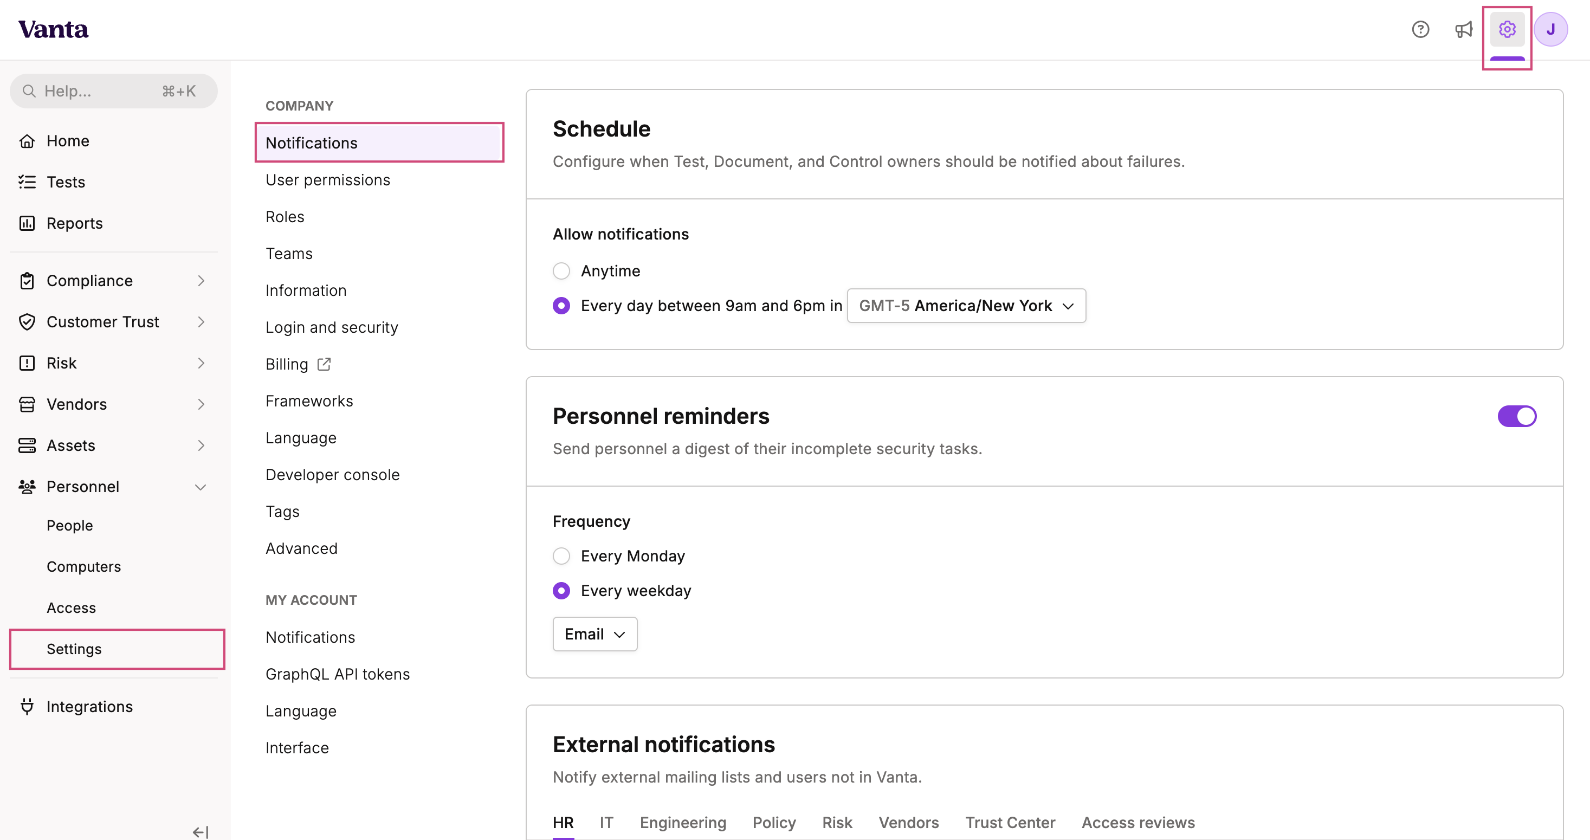Open User permissions settings
The height and width of the screenshot is (840, 1590).
(x=328, y=179)
